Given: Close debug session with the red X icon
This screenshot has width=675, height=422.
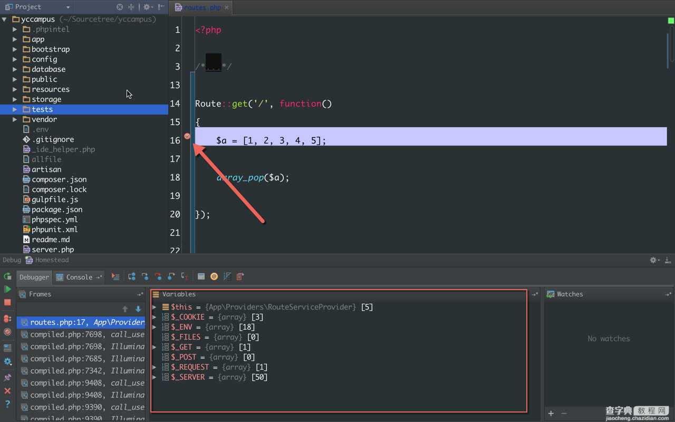Looking at the screenshot, I should click(7, 391).
